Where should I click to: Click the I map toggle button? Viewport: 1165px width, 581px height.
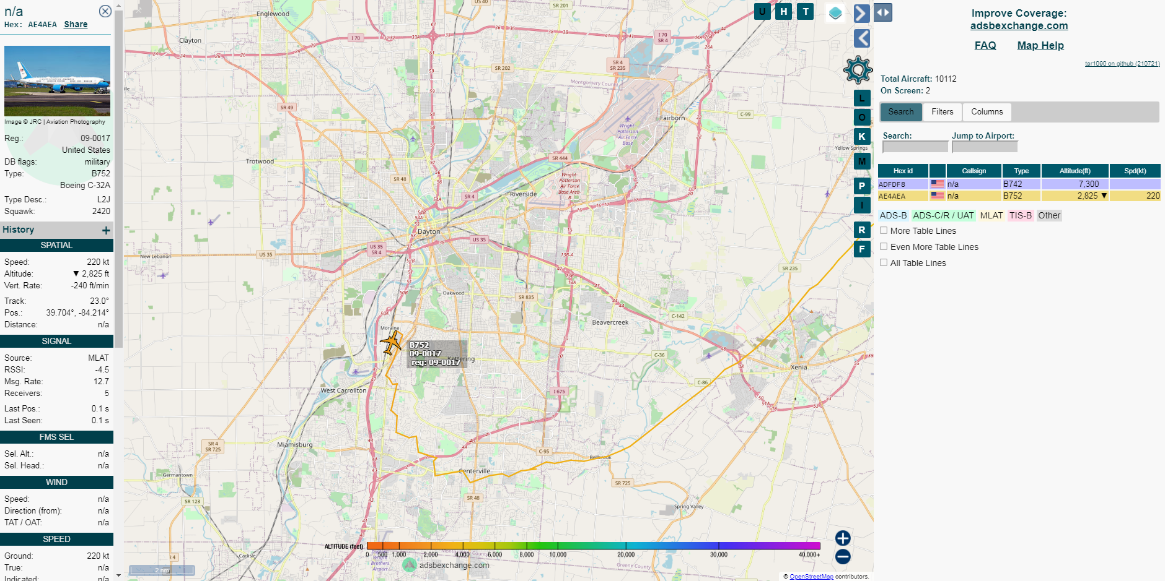(x=862, y=205)
